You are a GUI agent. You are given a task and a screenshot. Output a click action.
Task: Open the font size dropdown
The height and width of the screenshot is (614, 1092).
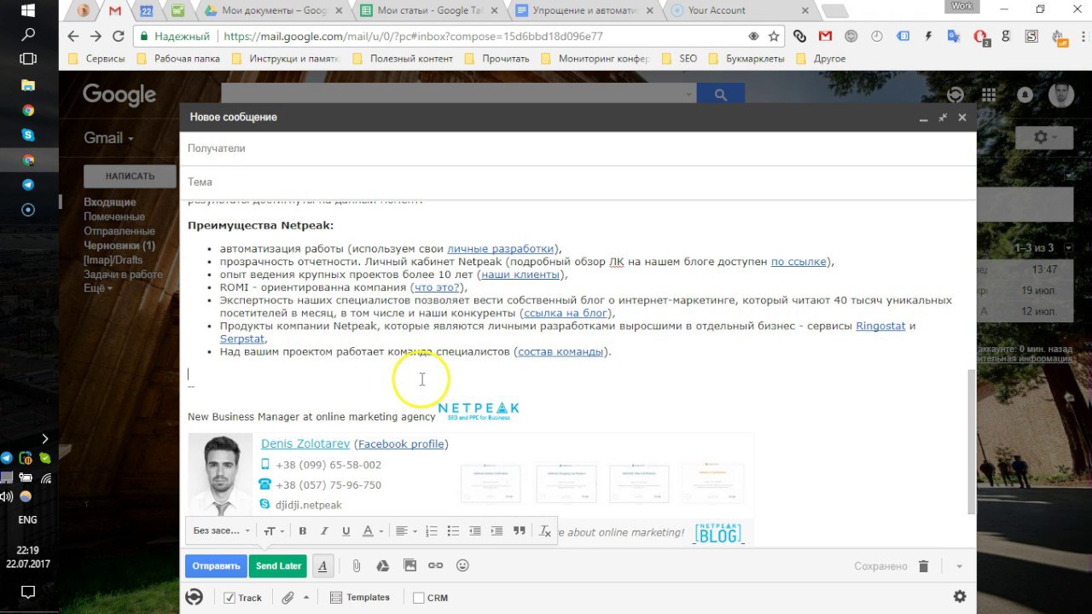tap(273, 530)
